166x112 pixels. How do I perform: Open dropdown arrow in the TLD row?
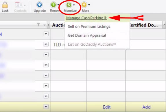(x=46, y=44)
